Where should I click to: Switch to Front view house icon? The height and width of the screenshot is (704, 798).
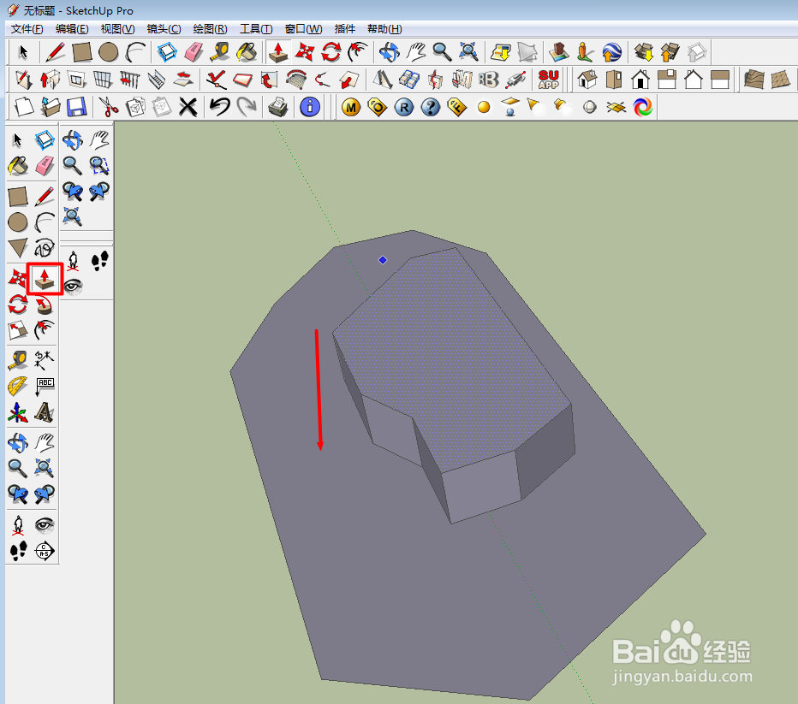[640, 80]
